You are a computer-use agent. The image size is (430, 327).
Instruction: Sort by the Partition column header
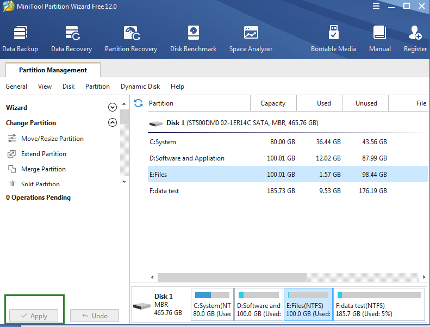click(x=199, y=103)
